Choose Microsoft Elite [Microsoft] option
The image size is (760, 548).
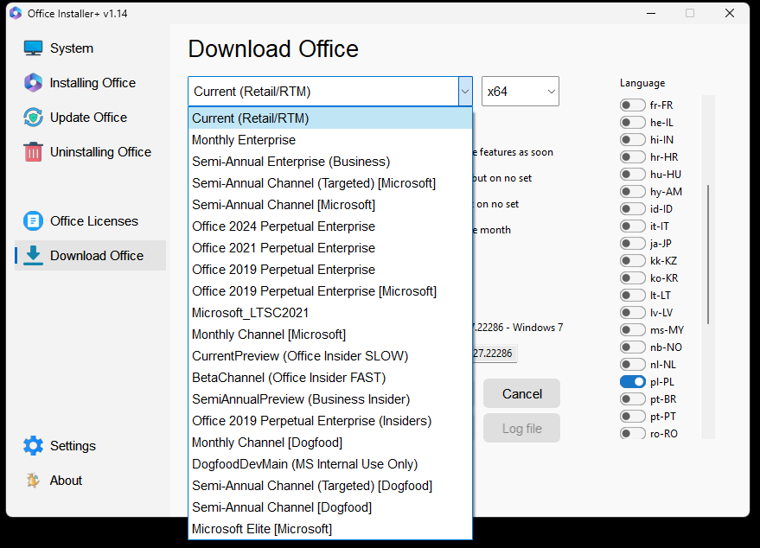(x=330, y=529)
